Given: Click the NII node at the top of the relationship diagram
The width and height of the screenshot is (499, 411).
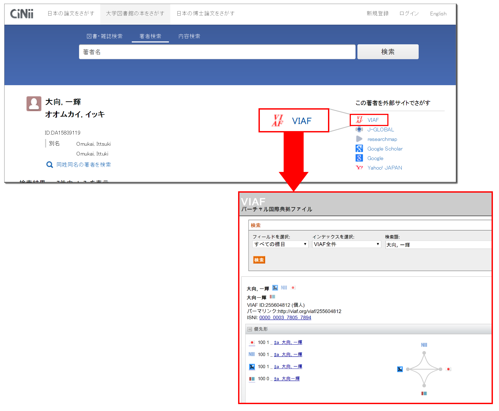Looking at the screenshot, I should coord(424,345).
